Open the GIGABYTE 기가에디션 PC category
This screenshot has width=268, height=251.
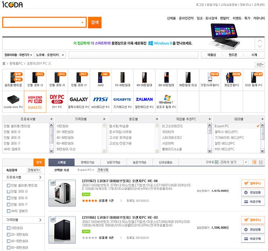[123, 102]
